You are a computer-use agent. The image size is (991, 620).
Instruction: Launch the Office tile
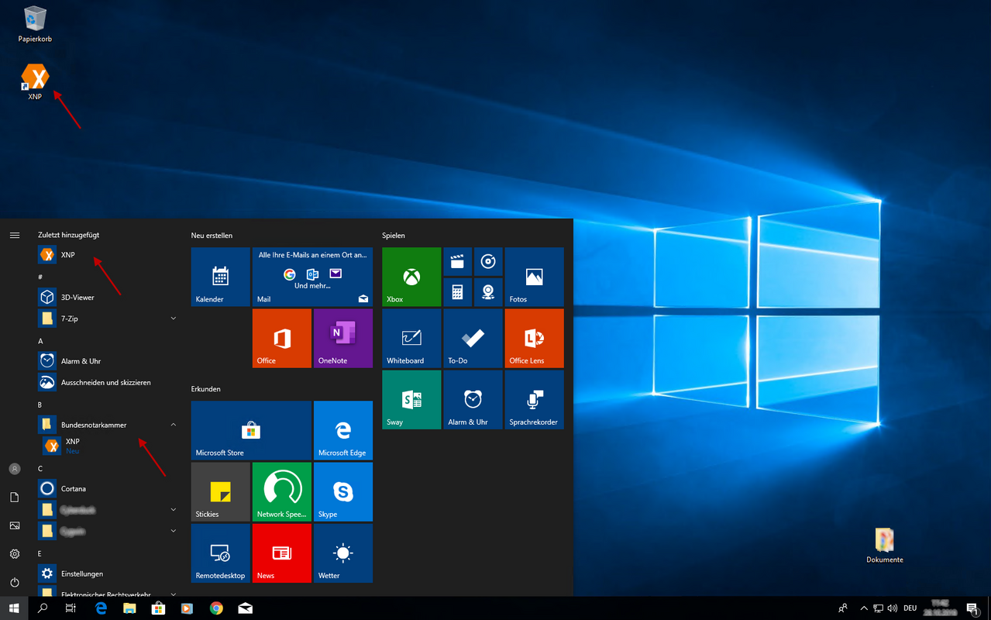coord(282,338)
